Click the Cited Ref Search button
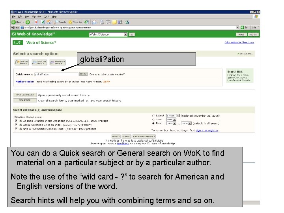Viewport: 284px width, 213px height. point(39,62)
